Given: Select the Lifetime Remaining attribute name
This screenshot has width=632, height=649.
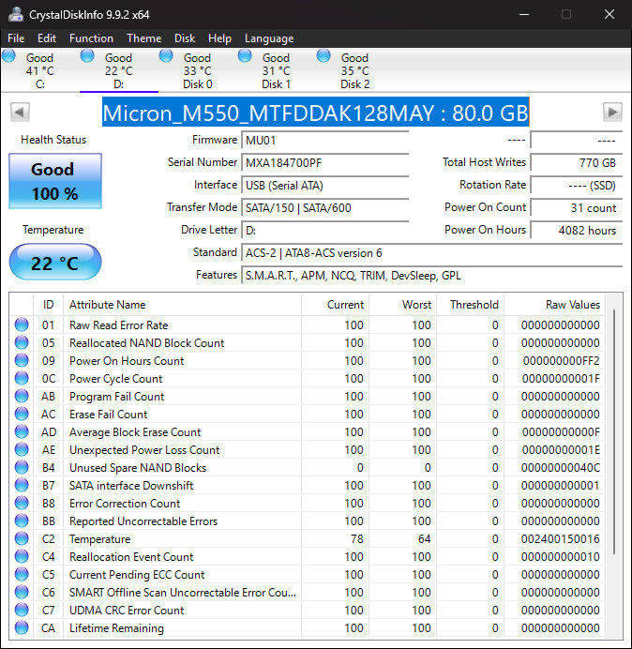Looking at the screenshot, I should (116, 627).
